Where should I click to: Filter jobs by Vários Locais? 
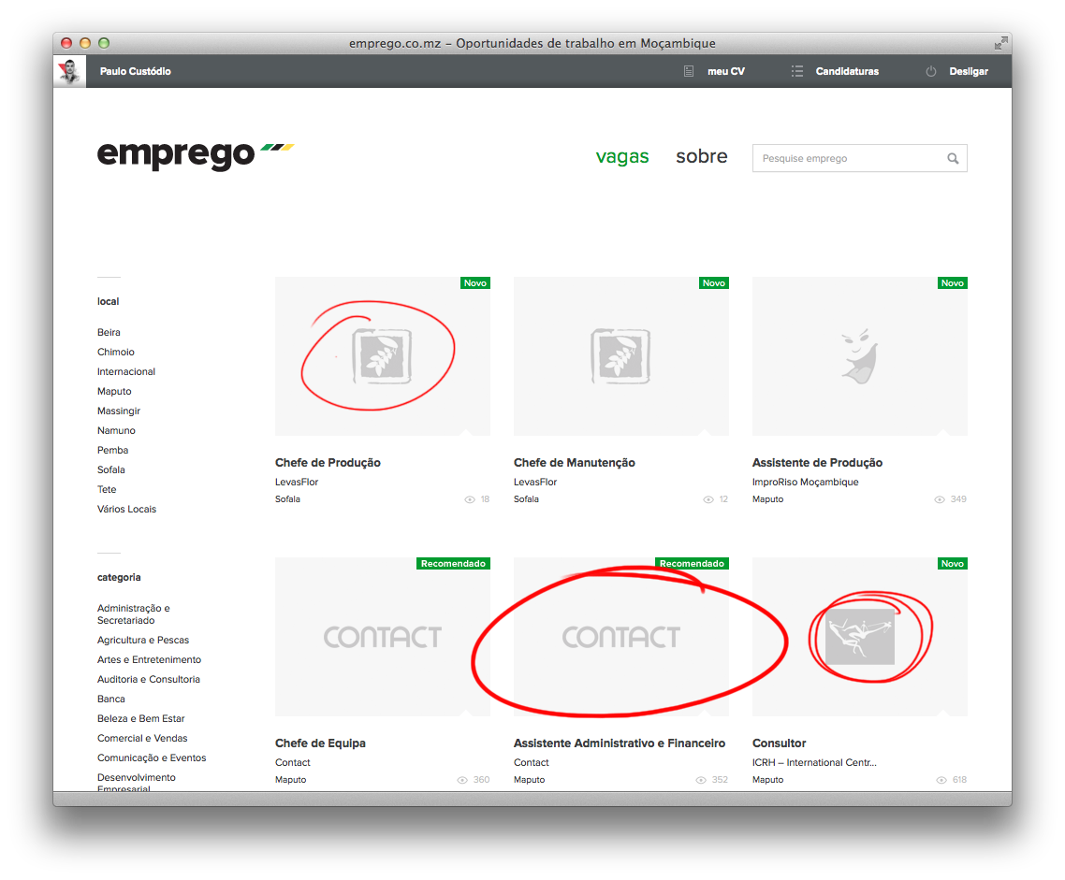point(126,510)
